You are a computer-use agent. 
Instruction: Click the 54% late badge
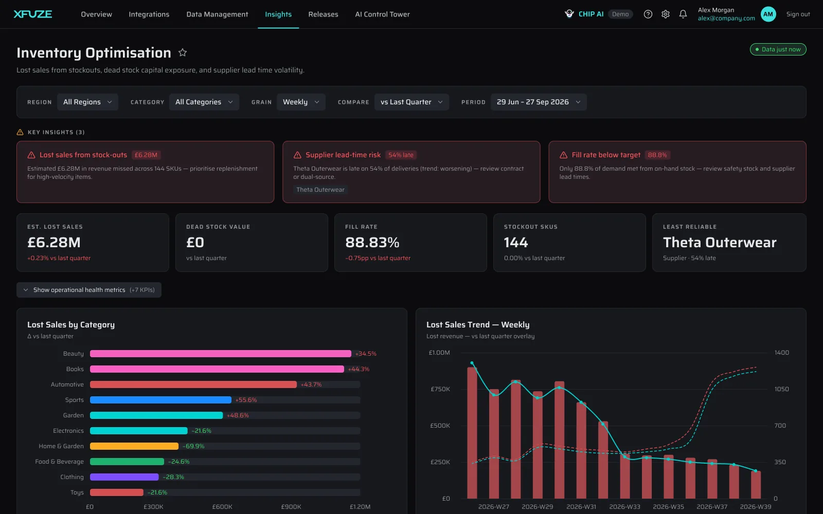point(401,155)
